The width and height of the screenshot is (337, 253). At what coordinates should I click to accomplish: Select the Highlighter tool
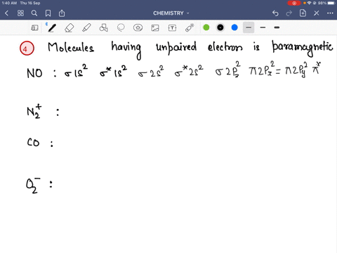coord(86,28)
